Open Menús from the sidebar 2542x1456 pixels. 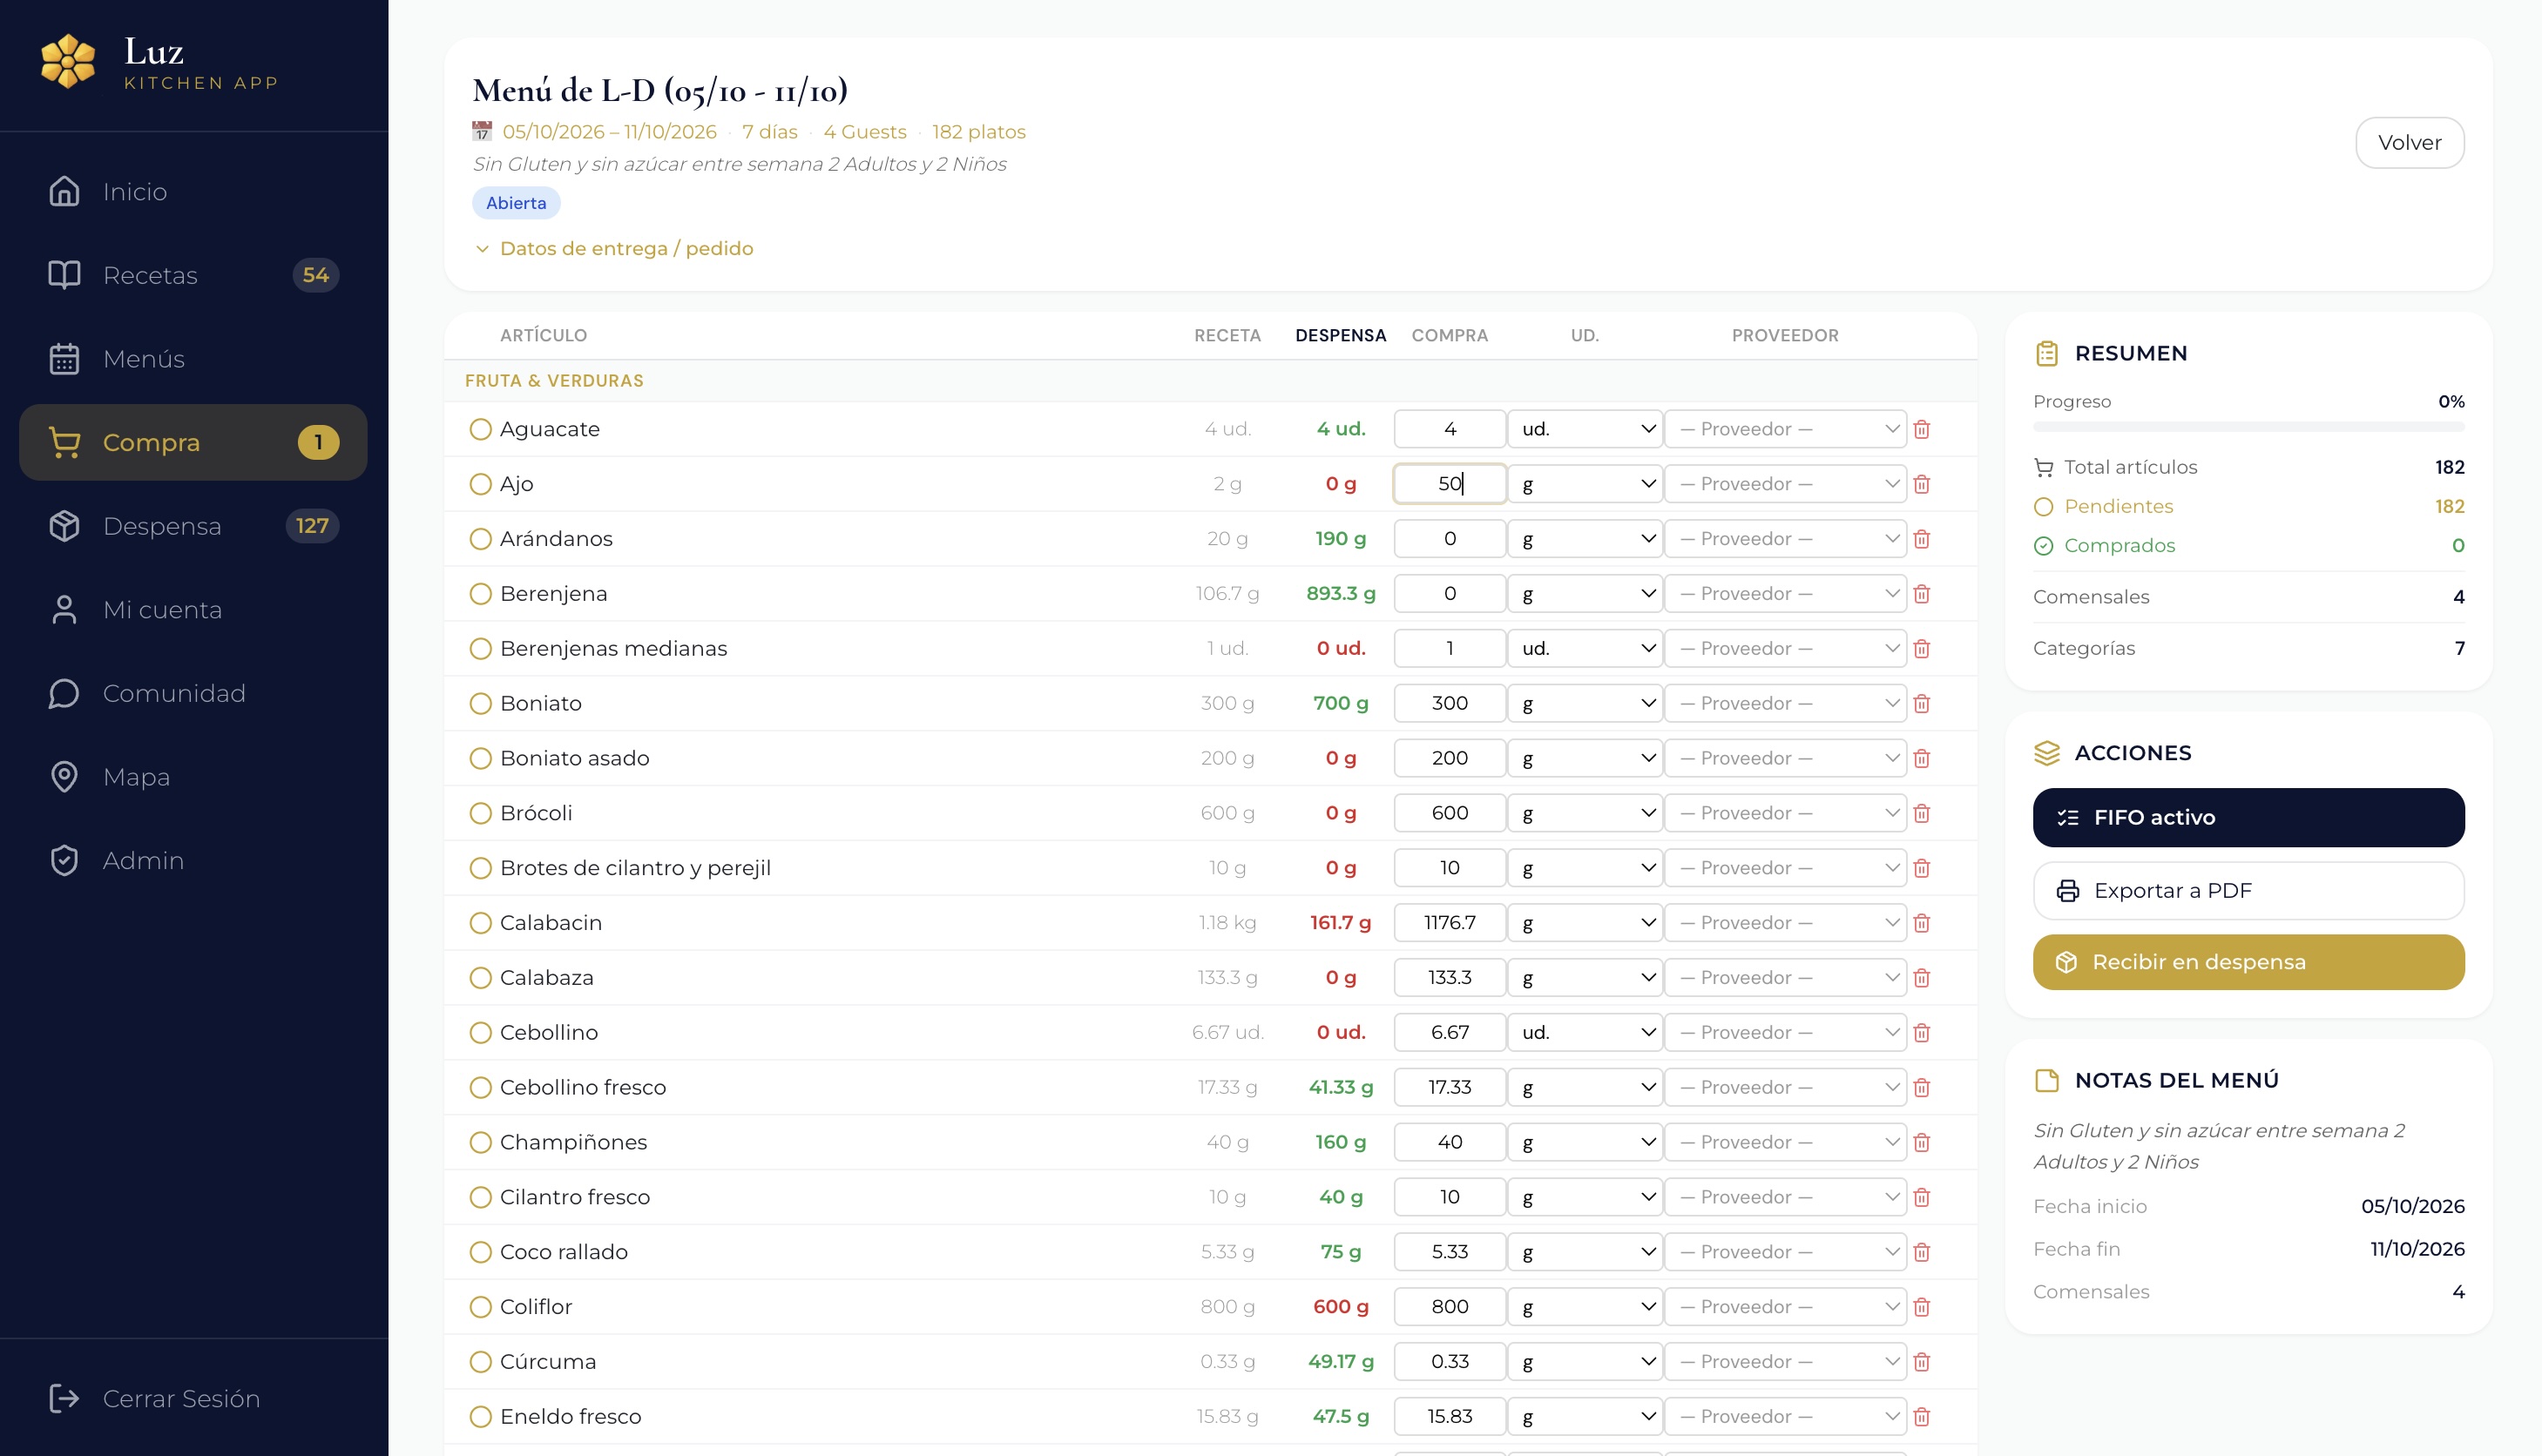(x=193, y=359)
